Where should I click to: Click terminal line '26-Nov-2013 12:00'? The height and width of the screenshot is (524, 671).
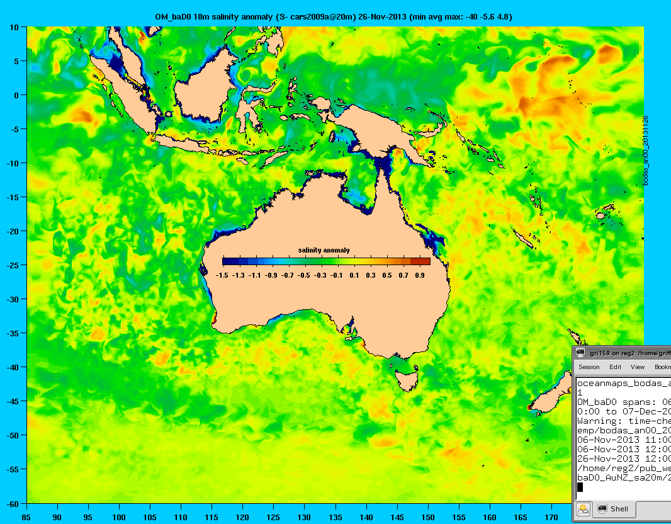(624, 458)
